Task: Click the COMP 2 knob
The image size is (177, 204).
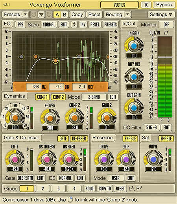Action: (75, 118)
